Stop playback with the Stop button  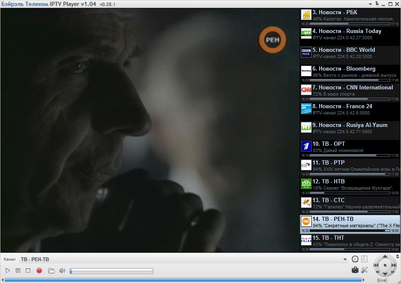(28, 271)
